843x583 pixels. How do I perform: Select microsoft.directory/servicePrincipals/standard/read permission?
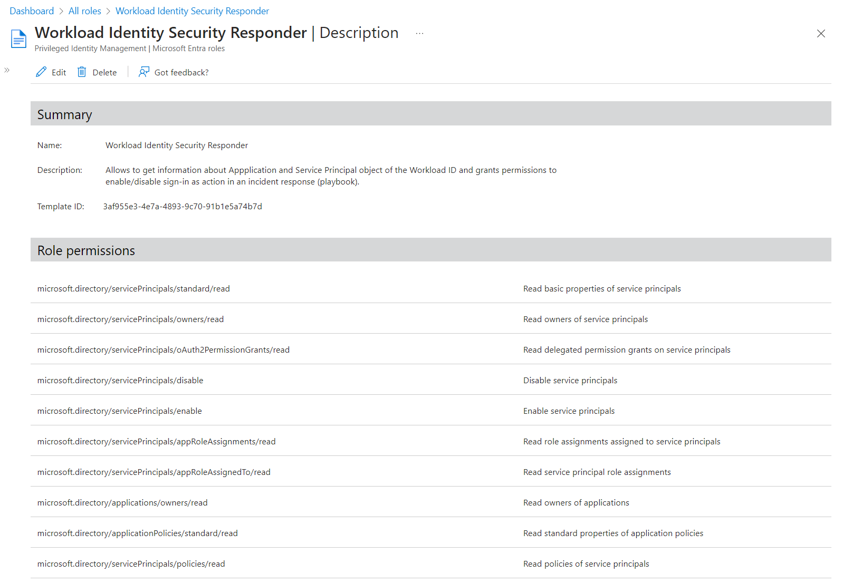pyautogui.click(x=133, y=289)
